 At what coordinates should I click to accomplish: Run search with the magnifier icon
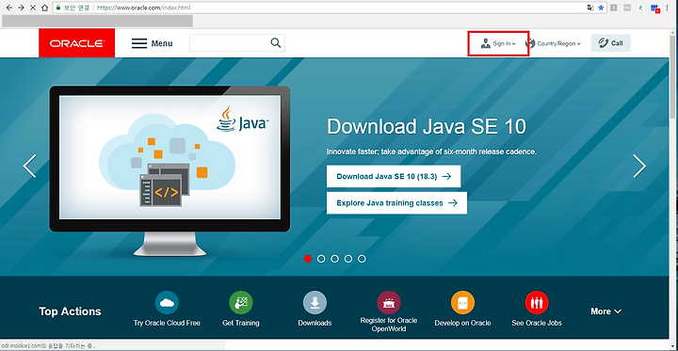[275, 42]
